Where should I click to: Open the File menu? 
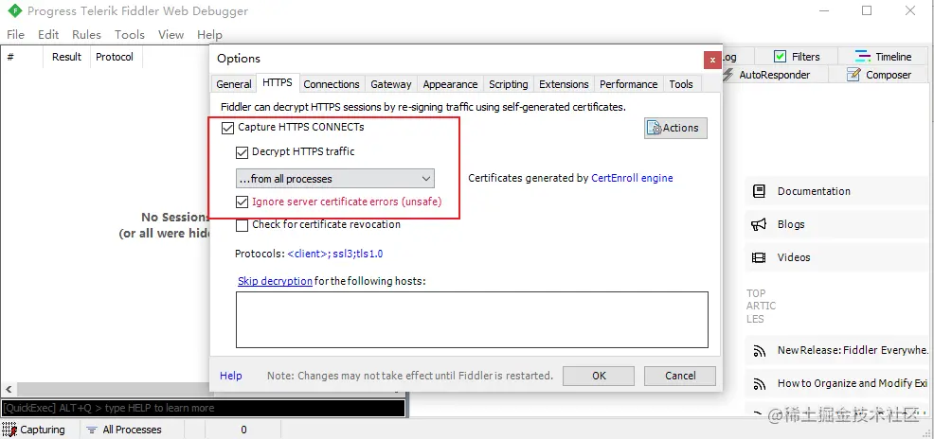[15, 34]
